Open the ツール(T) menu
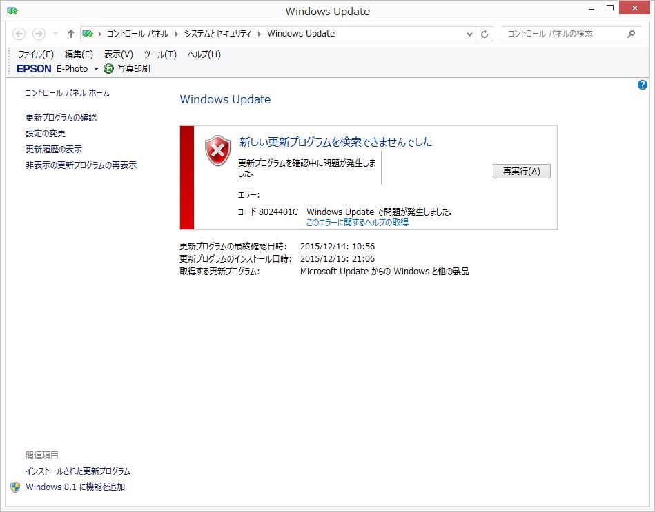Screen dimensions: 655x512 click(x=160, y=54)
